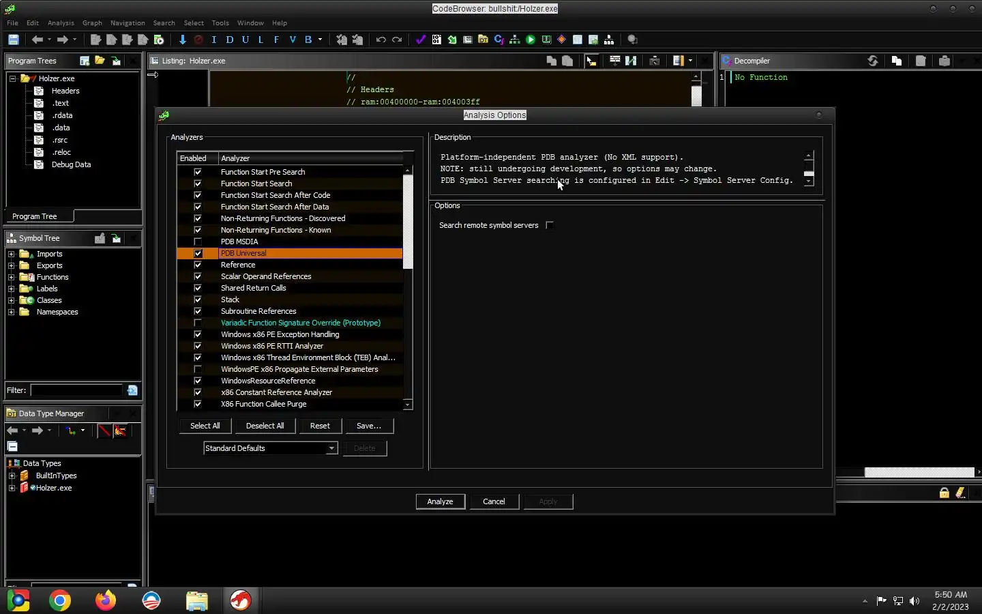Click the volume speaker icon in system tray
The image size is (982, 614).
coord(914,601)
